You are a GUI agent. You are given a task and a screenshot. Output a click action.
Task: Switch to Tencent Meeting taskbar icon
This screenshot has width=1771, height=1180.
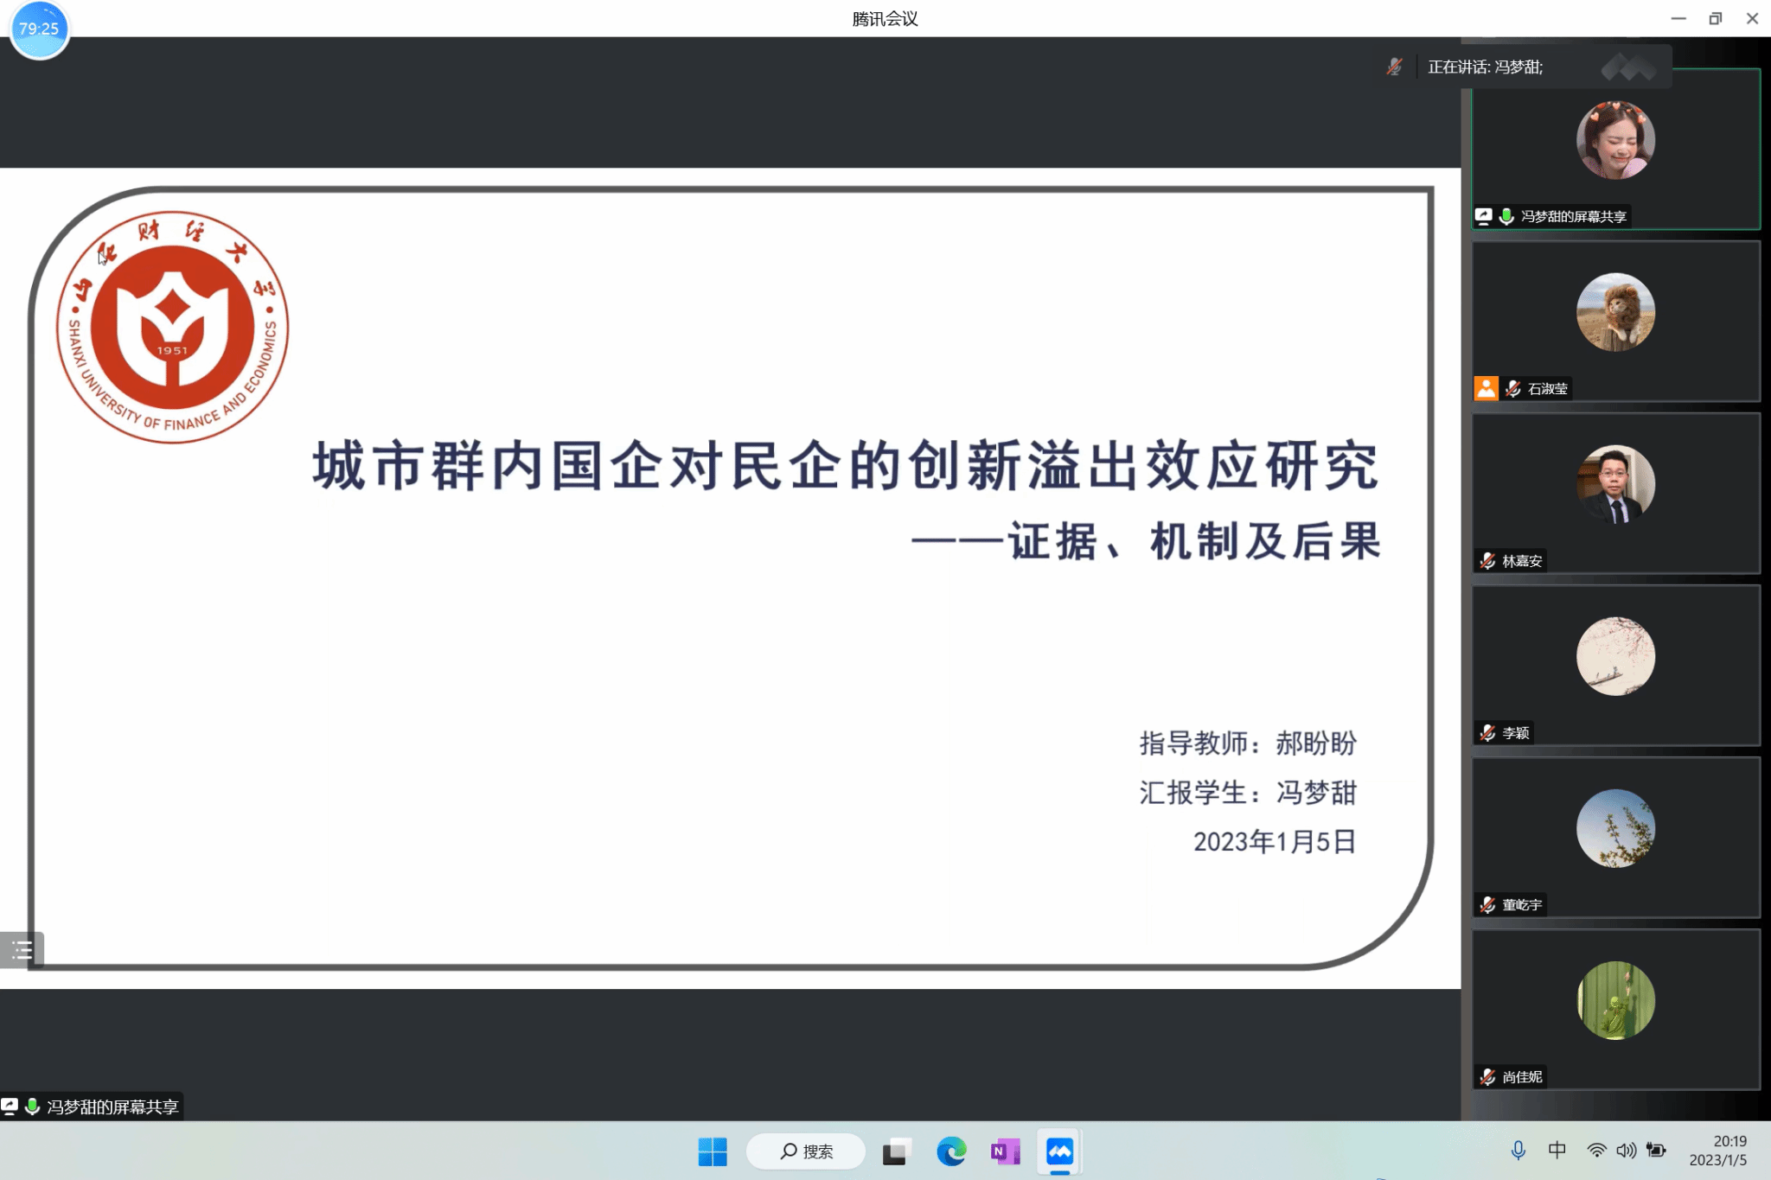[x=1059, y=1151]
